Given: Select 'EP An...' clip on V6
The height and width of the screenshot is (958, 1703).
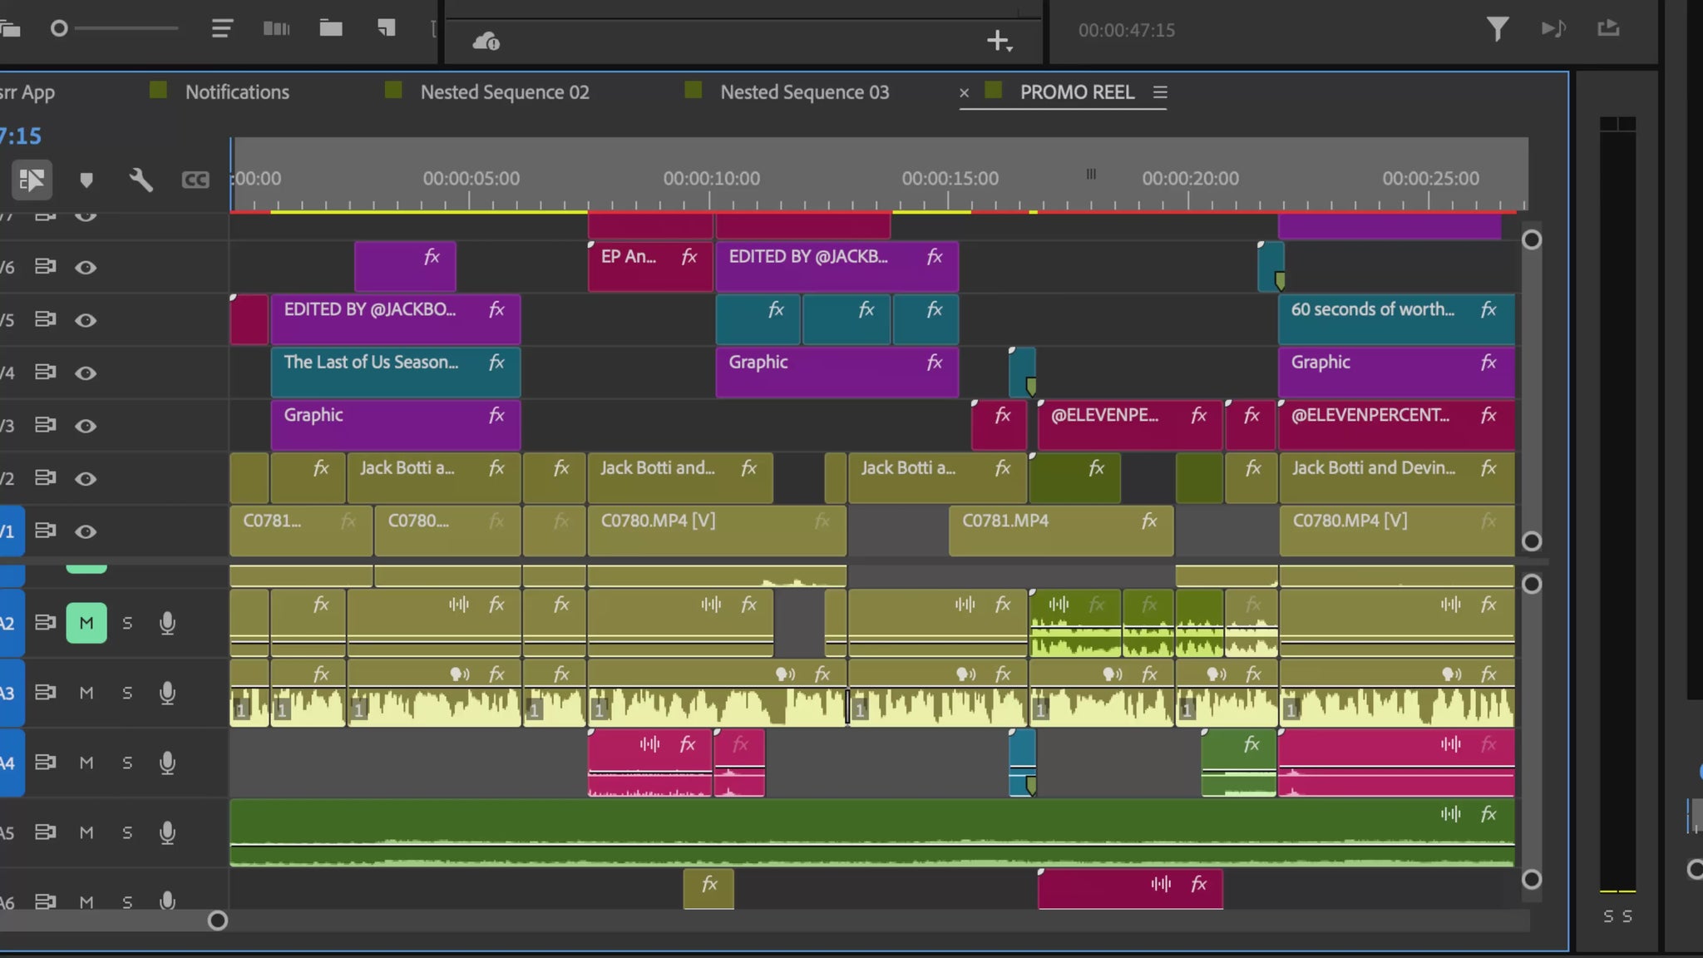Looking at the screenshot, I should 649,266.
